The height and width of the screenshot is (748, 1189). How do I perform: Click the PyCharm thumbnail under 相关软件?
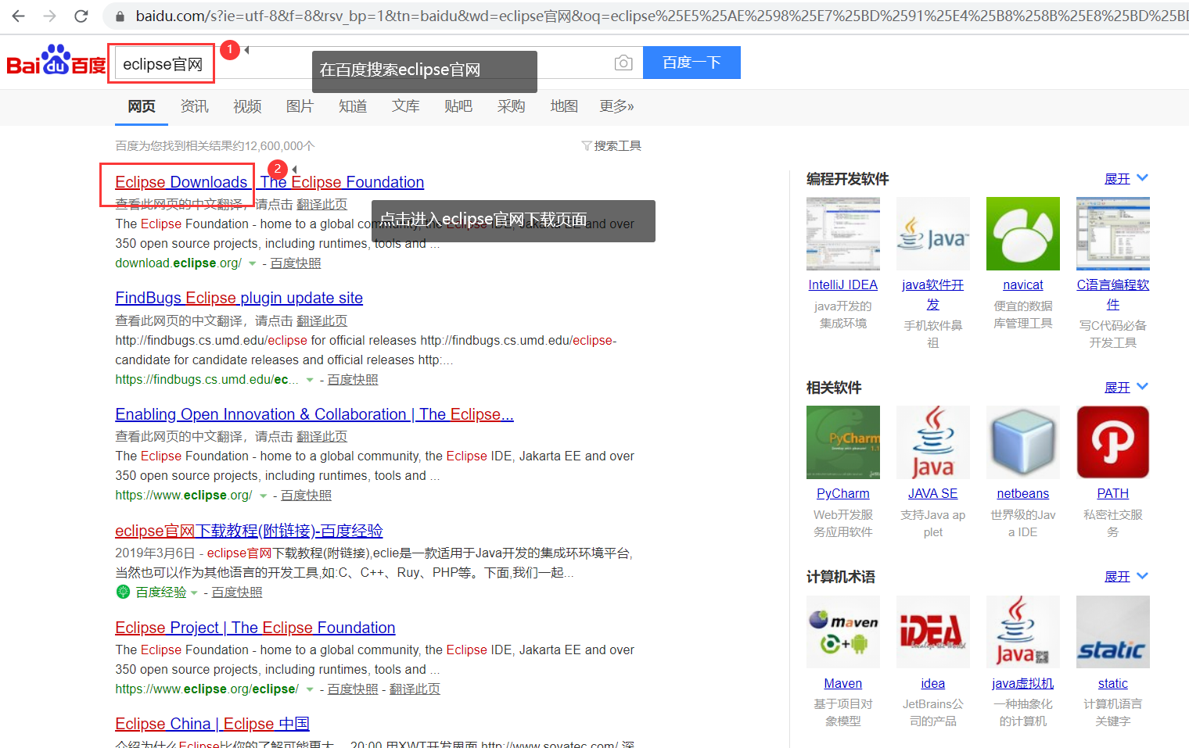[842, 442]
